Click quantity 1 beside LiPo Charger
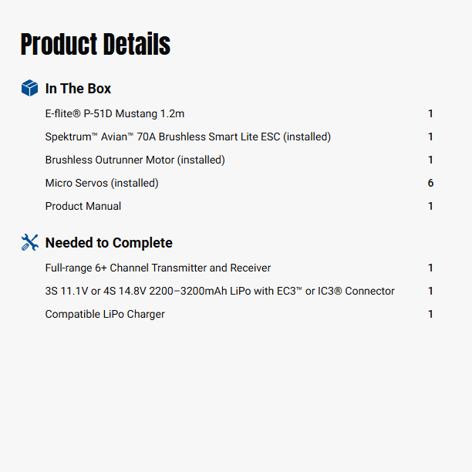Viewport: 472px width, 472px height. click(x=430, y=314)
